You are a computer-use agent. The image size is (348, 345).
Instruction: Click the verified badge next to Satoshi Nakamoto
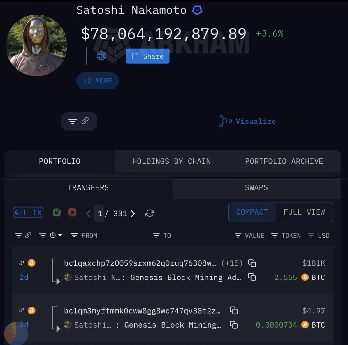click(x=197, y=10)
